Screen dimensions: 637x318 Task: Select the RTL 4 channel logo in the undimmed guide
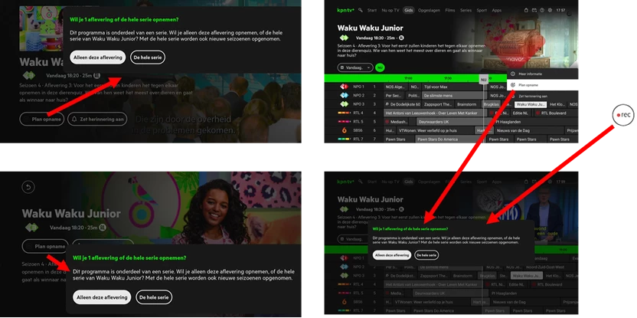(344, 113)
